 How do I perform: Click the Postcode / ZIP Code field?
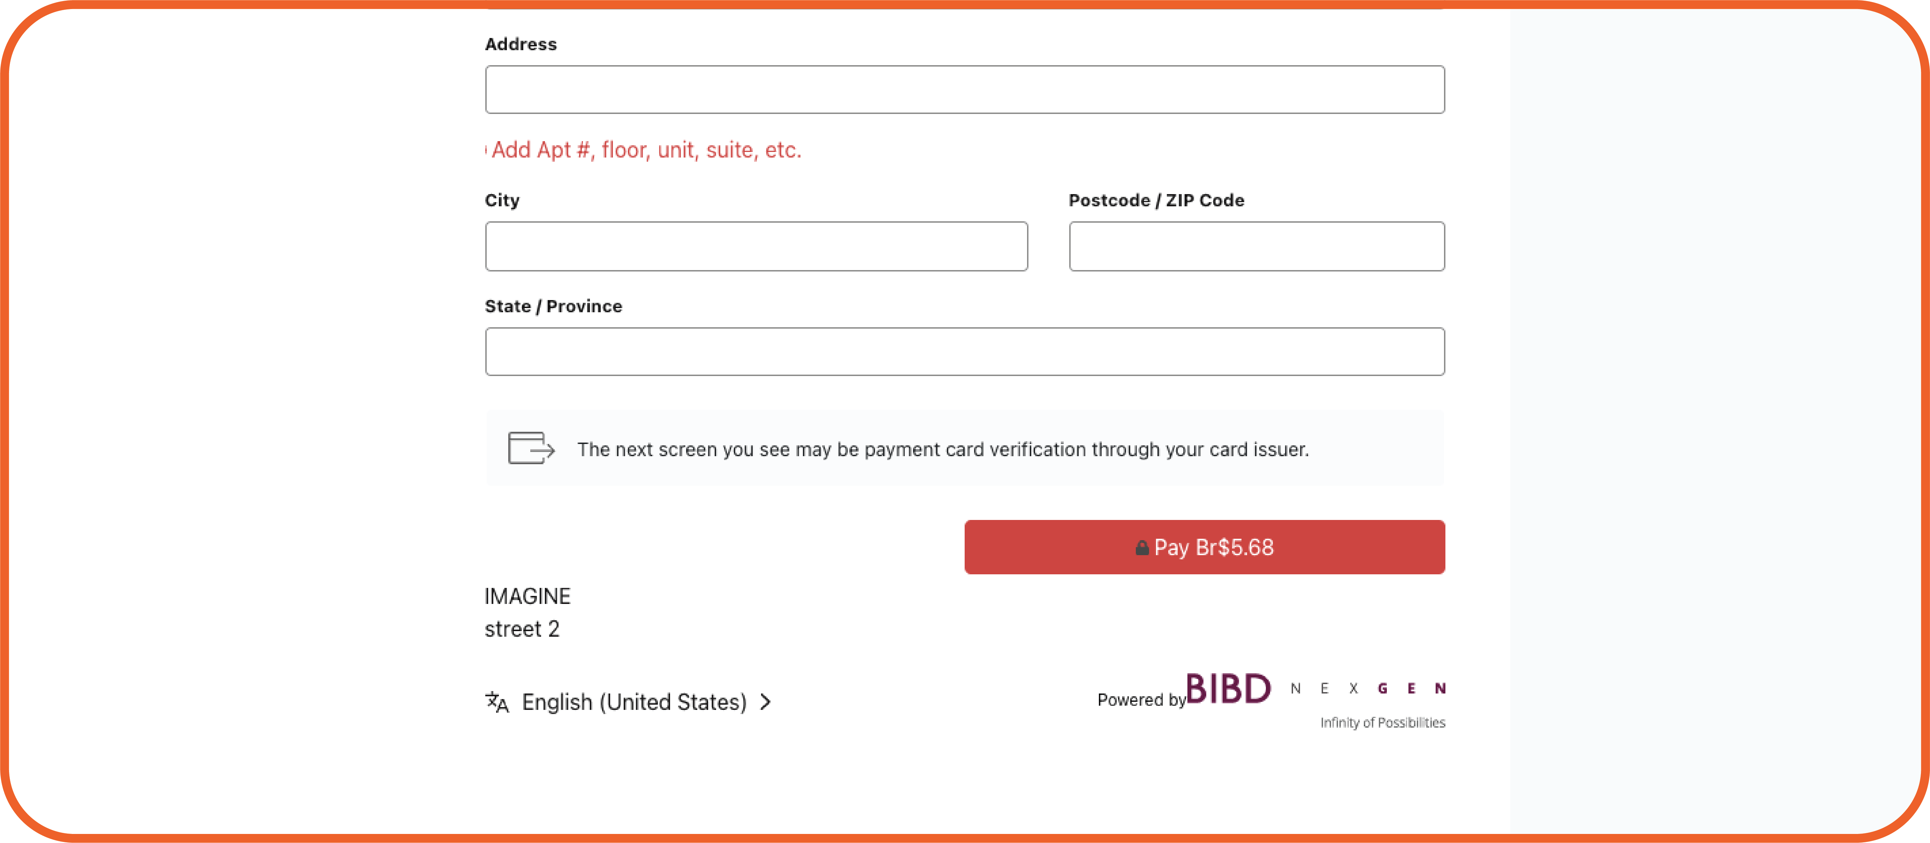click(1256, 246)
